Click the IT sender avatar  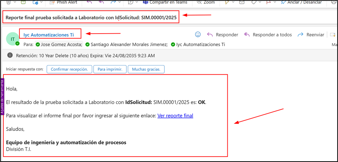pyautogui.click(x=13, y=39)
